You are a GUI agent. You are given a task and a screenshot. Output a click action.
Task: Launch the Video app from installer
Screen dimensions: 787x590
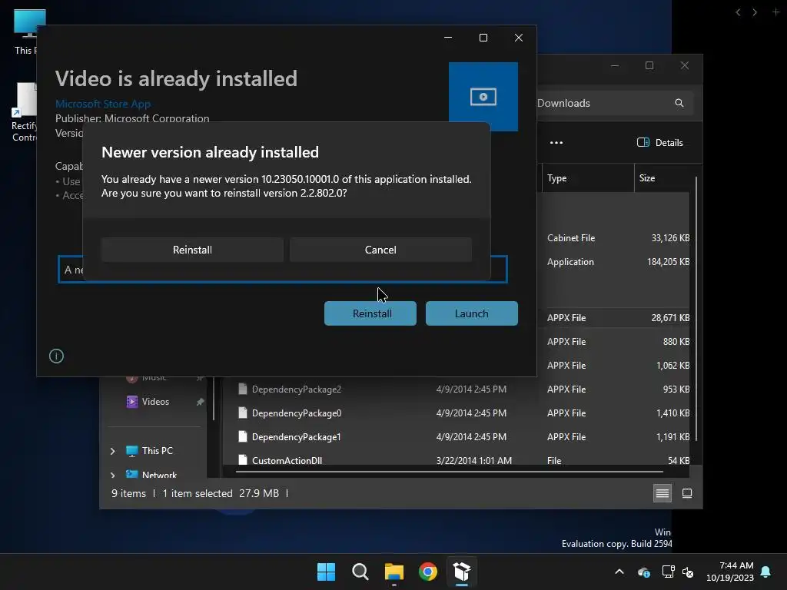click(472, 313)
